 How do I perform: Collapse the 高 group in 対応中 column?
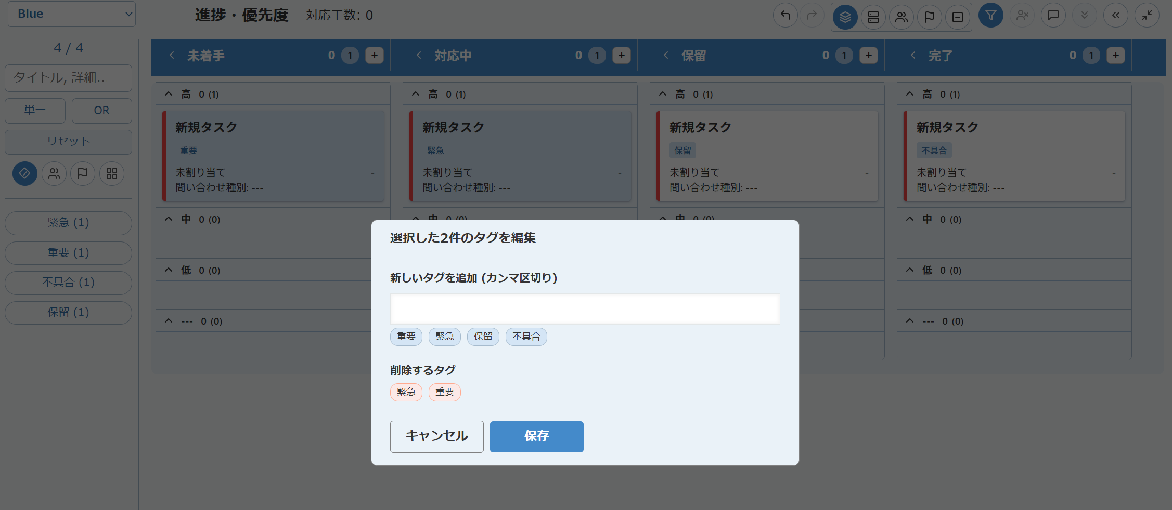point(416,94)
